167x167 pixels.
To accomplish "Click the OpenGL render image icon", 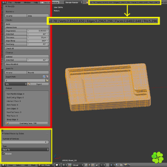I will (x=125, y=165).
